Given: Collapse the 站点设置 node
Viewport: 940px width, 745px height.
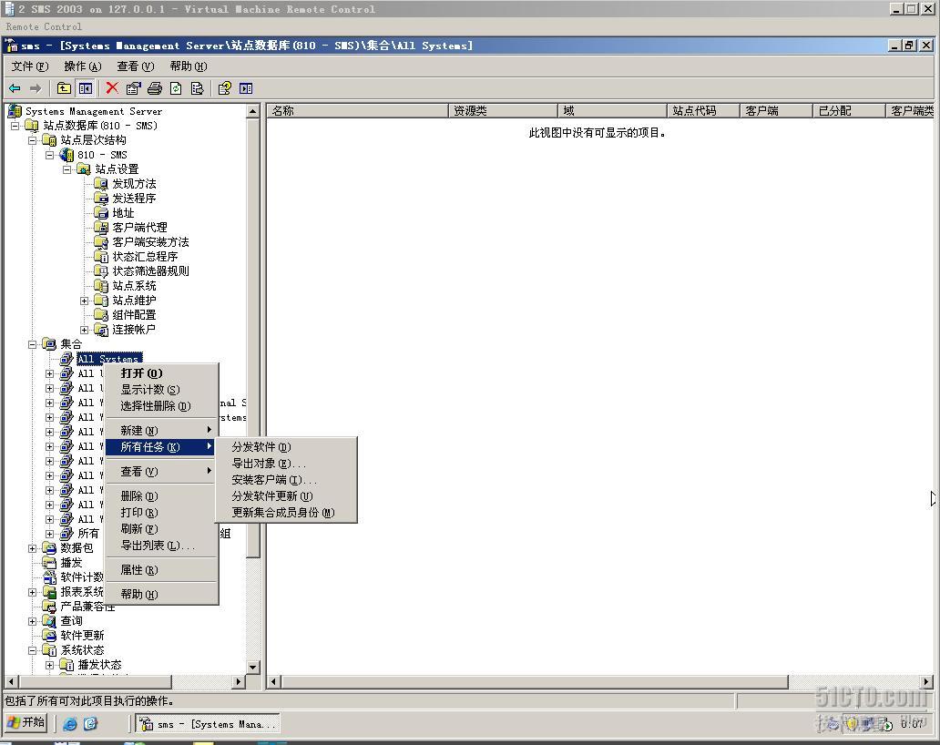Looking at the screenshot, I should [x=67, y=169].
